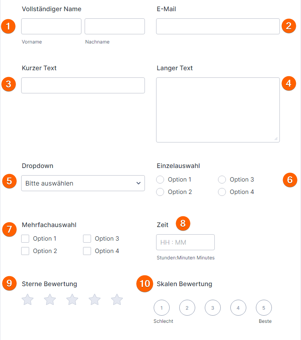The height and width of the screenshot is (340, 301).
Task: Tick Option 4 in Mehrfachauswahl
Action: pos(87,251)
